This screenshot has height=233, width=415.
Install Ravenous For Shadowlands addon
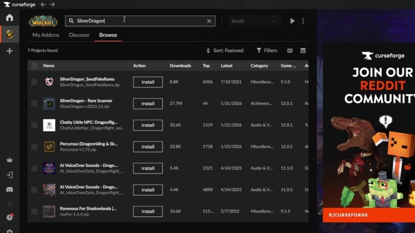148,211
